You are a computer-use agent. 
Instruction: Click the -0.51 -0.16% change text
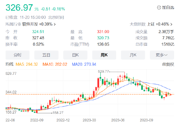point(53,9)
